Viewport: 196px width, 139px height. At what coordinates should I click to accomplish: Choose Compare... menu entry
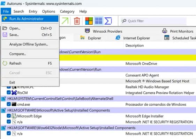[x=30, y=54]
